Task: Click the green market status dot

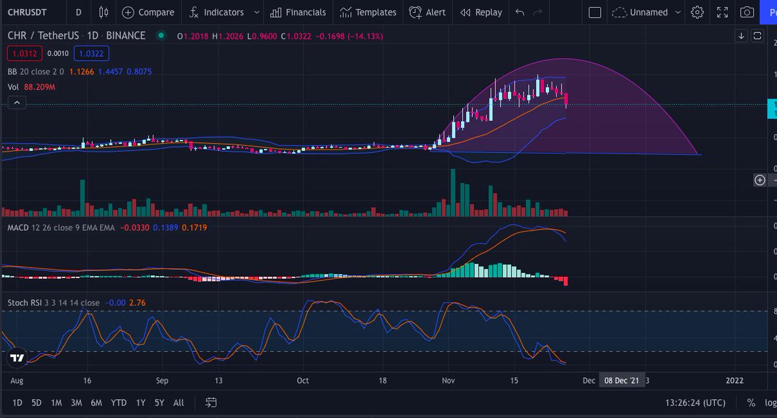Action: click(161, 36)
